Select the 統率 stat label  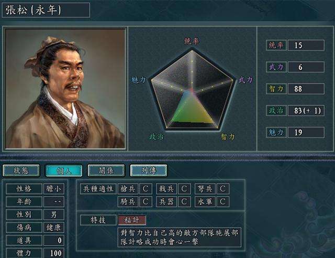click(x=276, y=45)
